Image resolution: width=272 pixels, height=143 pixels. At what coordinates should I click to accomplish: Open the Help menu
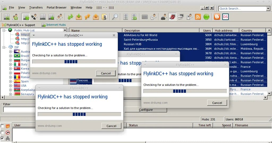[89, 7]
